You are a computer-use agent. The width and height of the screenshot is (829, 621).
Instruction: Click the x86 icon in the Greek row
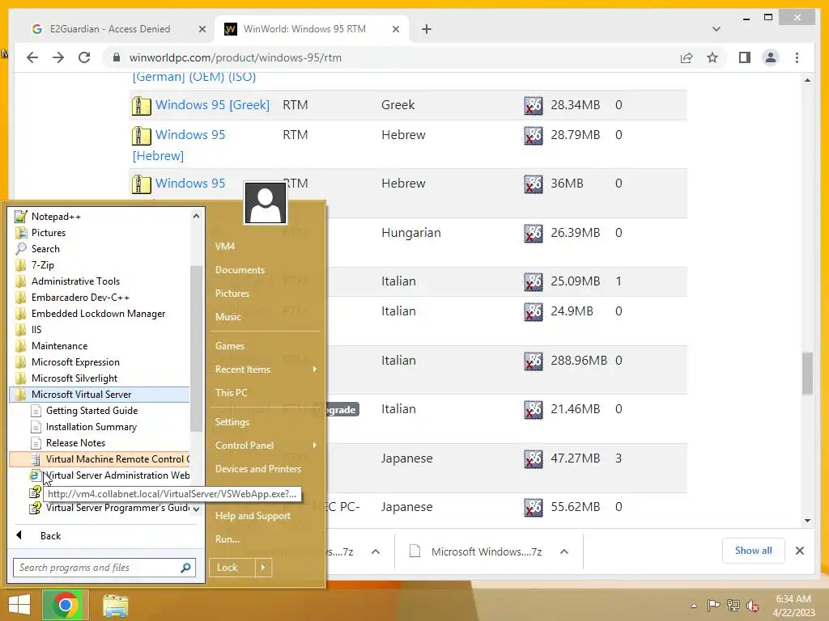click(533, 106)
